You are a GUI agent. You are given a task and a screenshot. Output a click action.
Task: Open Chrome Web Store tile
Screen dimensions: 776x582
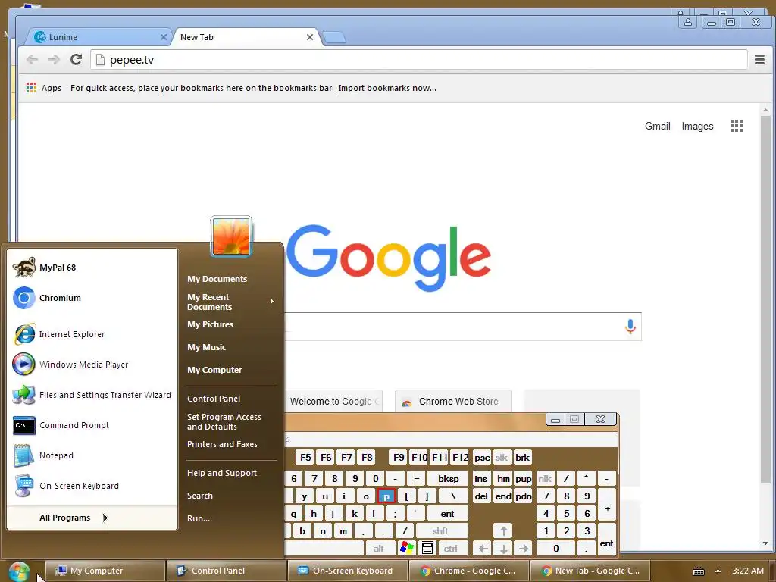pos(453,402)
